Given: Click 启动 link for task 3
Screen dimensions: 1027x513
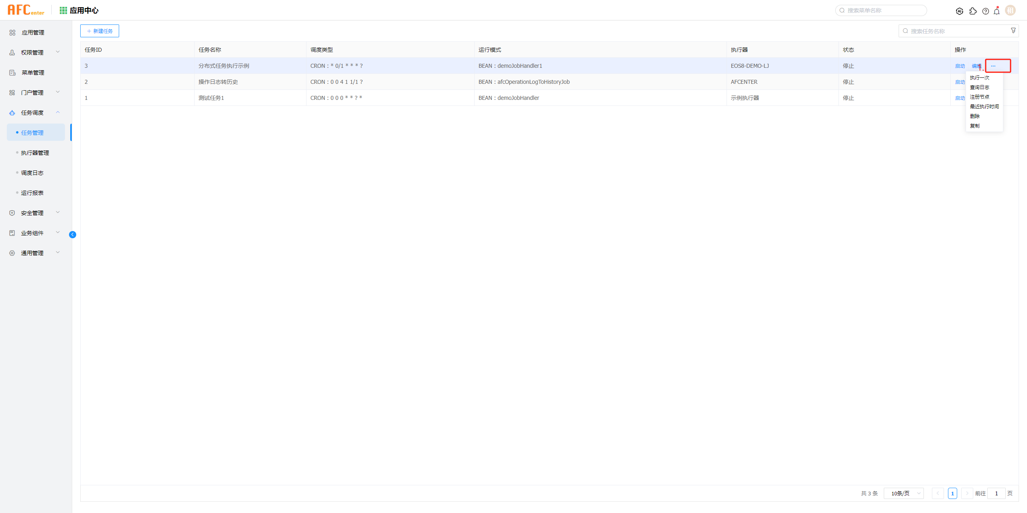Looking at the screenshot, I should [x=960, y=66].
